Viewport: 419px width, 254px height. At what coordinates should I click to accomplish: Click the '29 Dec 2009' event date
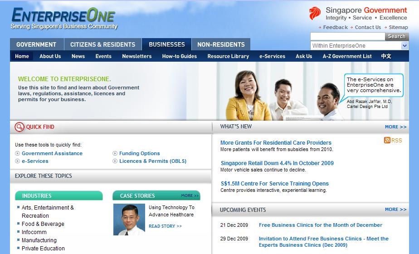tap(234, 239)
